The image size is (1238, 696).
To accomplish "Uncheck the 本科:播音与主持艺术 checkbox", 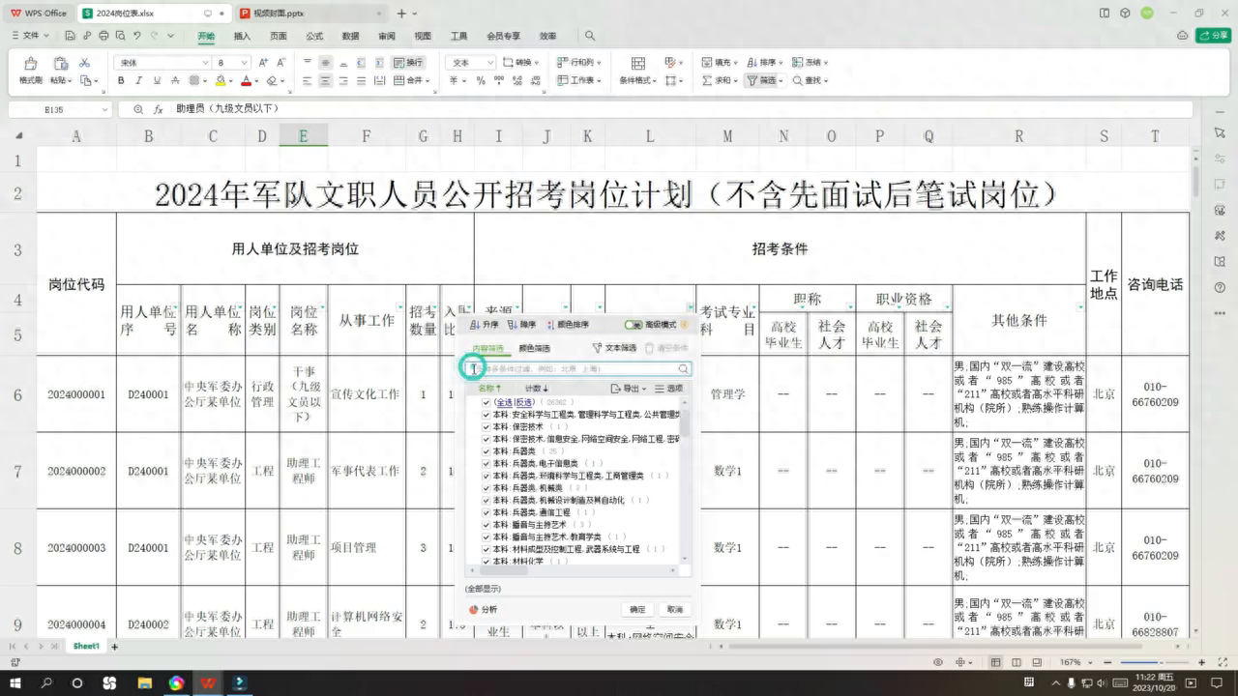I will tap(486, 524).
